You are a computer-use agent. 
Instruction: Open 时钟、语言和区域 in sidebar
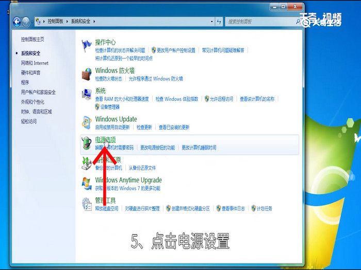tap(37, 112)
